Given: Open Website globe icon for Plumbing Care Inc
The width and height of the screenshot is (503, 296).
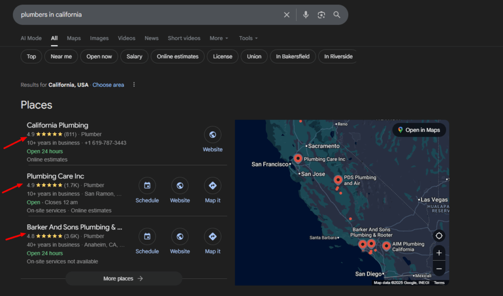Looking at the screenshot, I should 180,186.
